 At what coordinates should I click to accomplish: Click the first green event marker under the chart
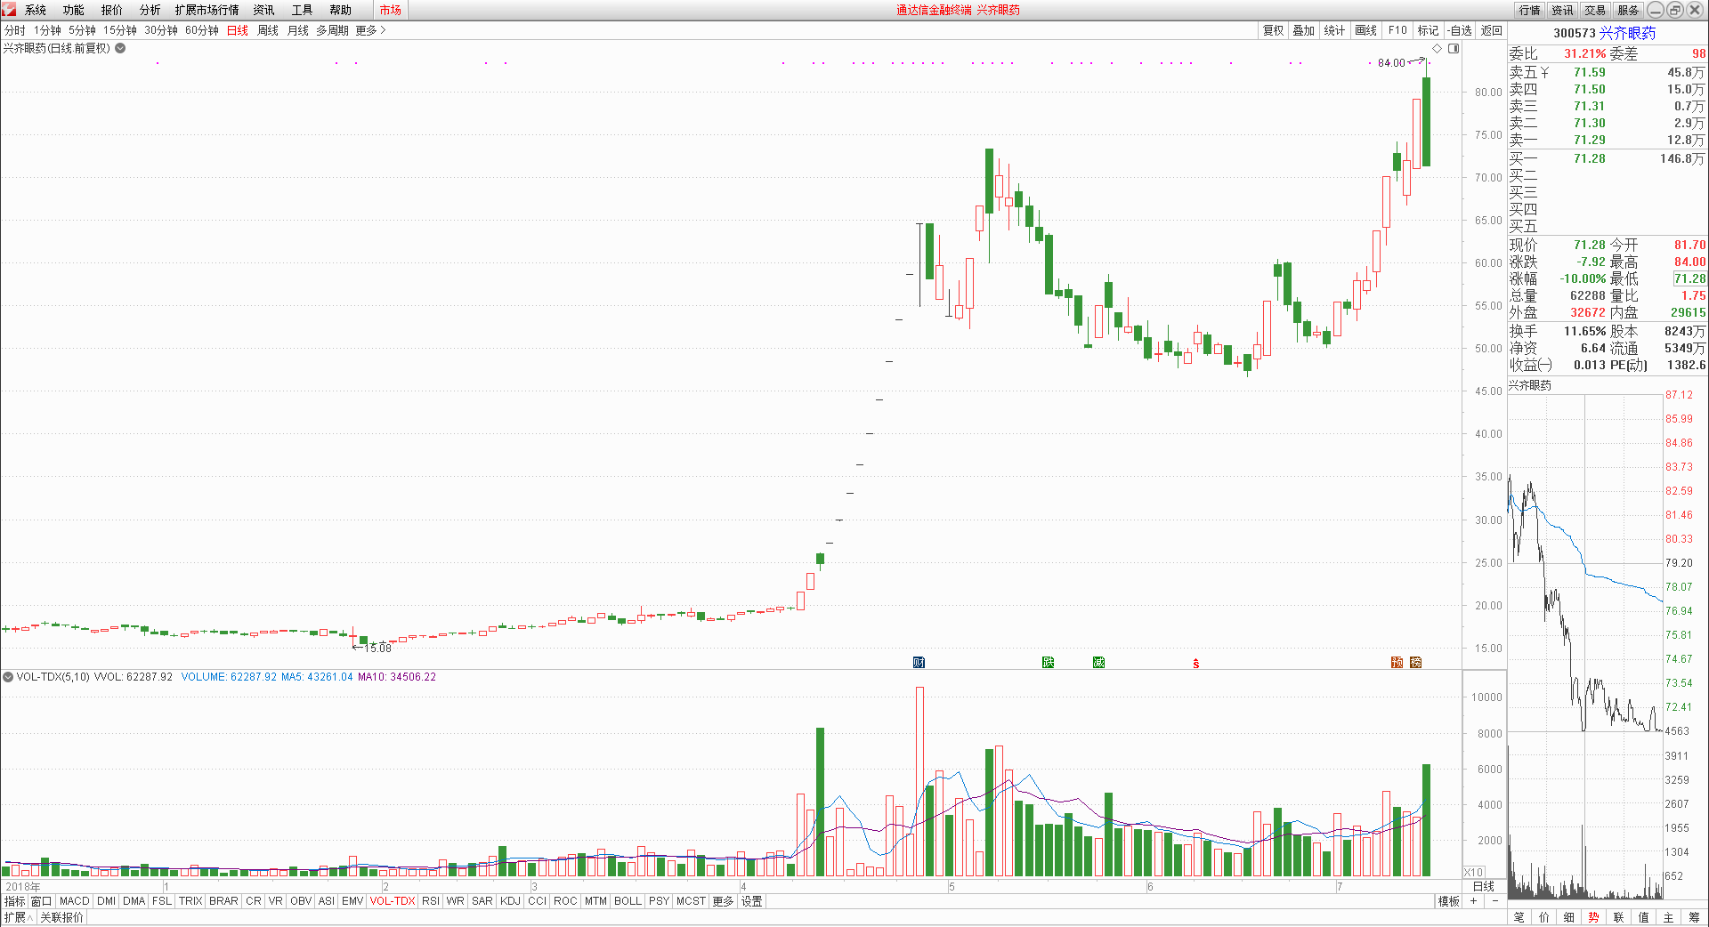pyautogui.click(x=1048, y=663)
